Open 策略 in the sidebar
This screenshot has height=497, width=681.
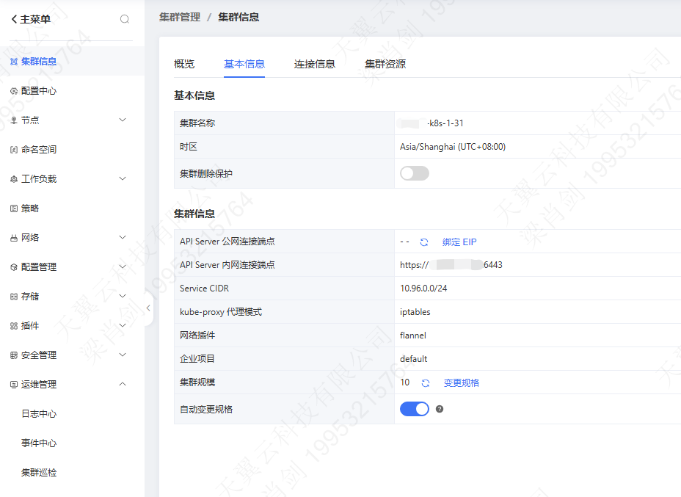[30, 208]
